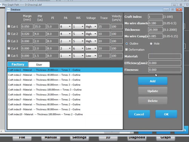Close the Database dialog window
189x142 pixels.
[x=179, y=9]
